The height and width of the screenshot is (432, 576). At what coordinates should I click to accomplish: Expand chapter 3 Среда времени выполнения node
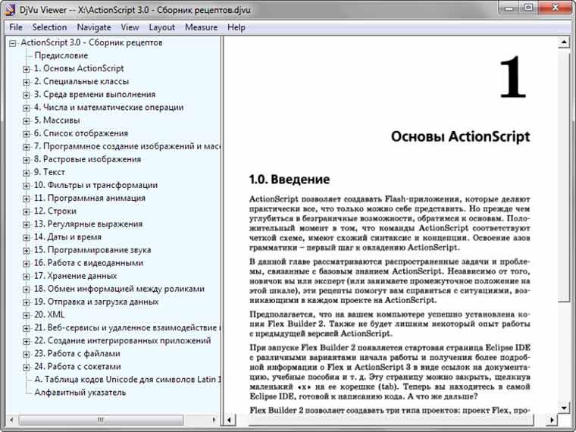click(x=26, y=95)
